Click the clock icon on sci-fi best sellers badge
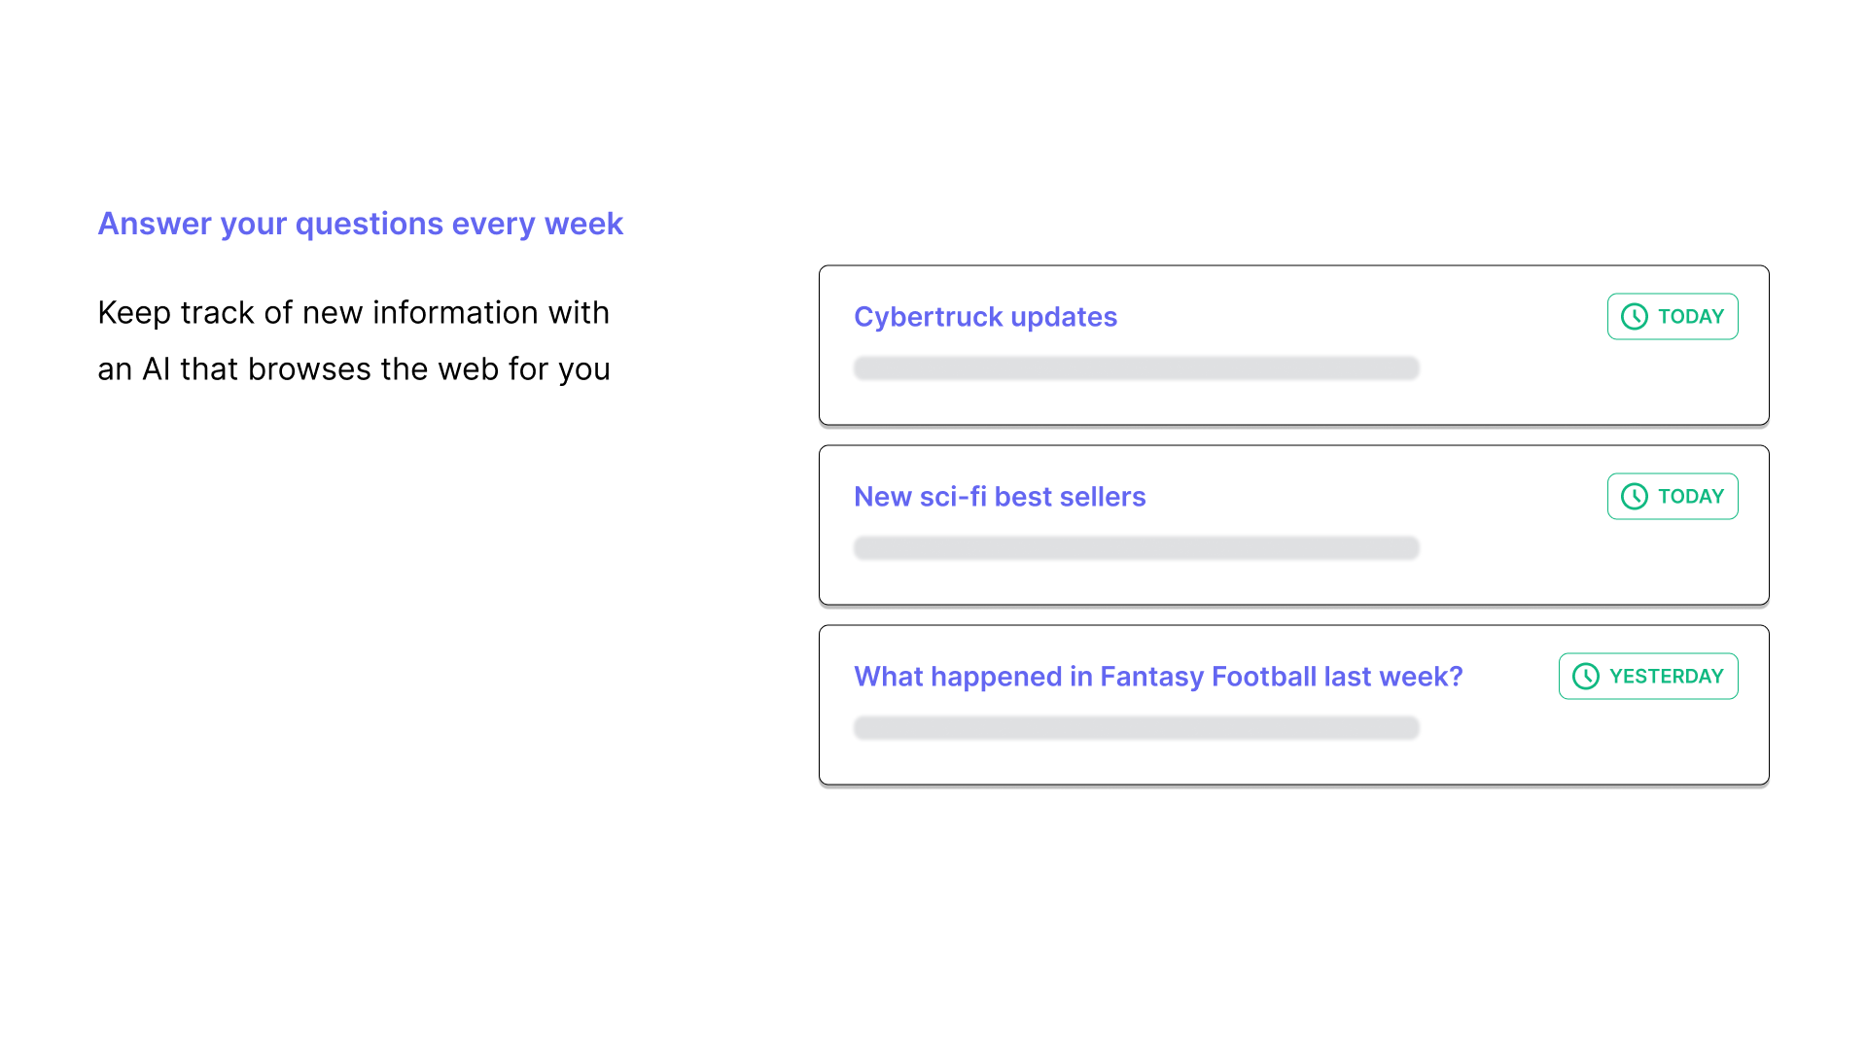This screenshot has height=1050, width=1867. [1635, 497]
